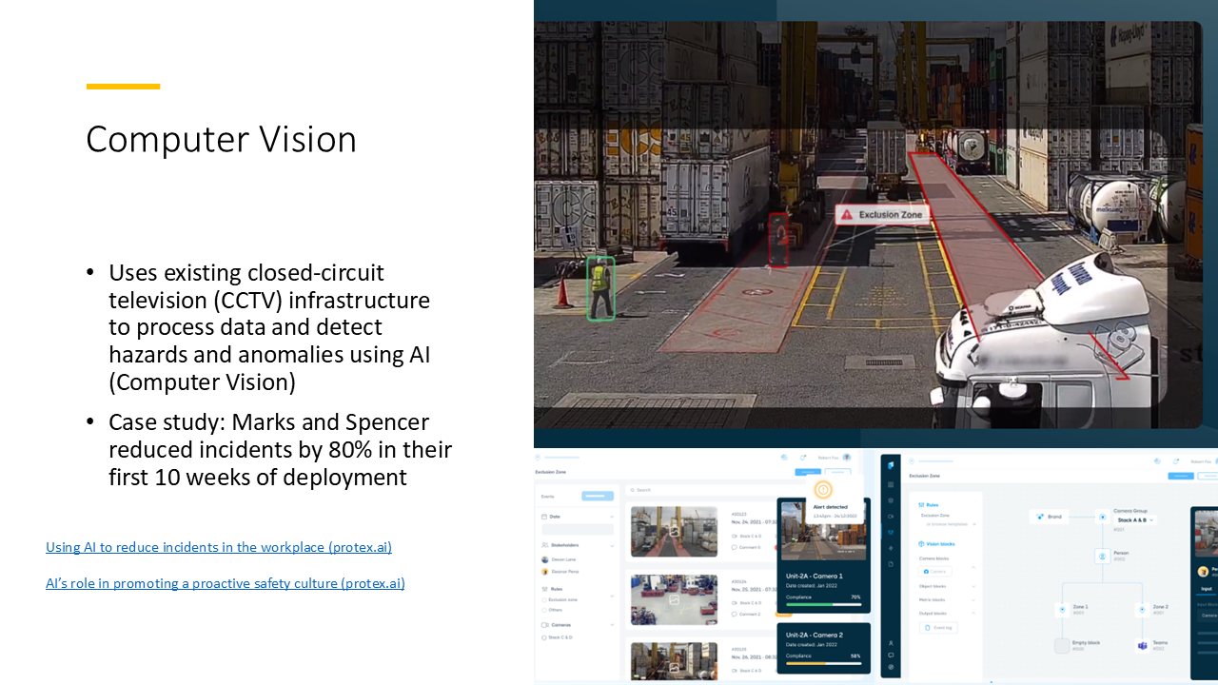Click the Stakeholders people icon
1218x685 pixels.
pos(544,545)
